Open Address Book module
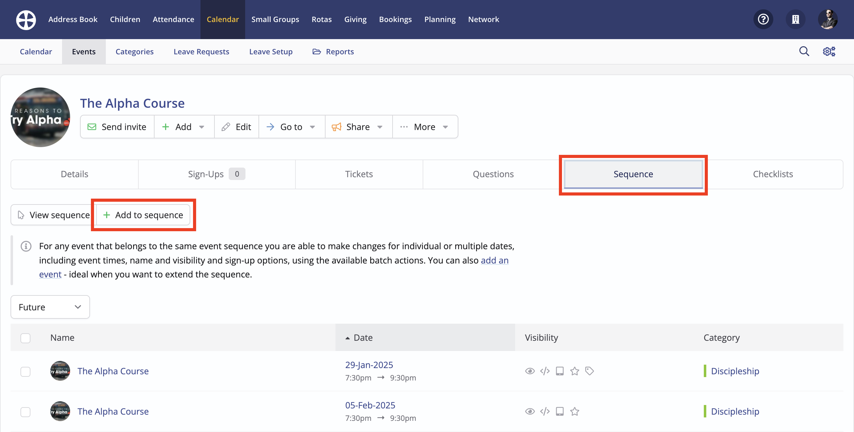Screen dimensions: 854x432 click(73, 19)
